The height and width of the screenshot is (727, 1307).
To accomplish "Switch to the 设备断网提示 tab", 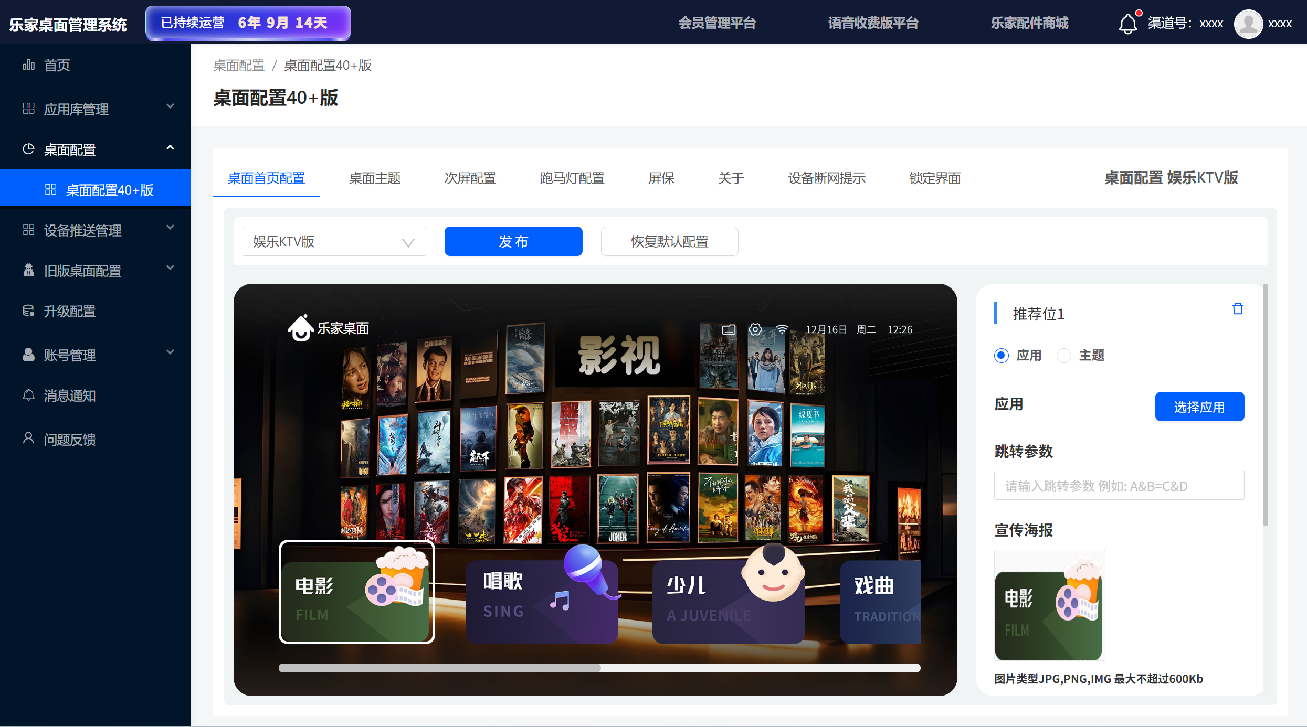I will pyautogui.click(x=827, y=178).
